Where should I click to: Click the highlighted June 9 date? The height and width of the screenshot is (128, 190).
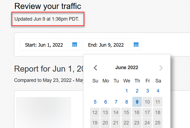(137, 102)
